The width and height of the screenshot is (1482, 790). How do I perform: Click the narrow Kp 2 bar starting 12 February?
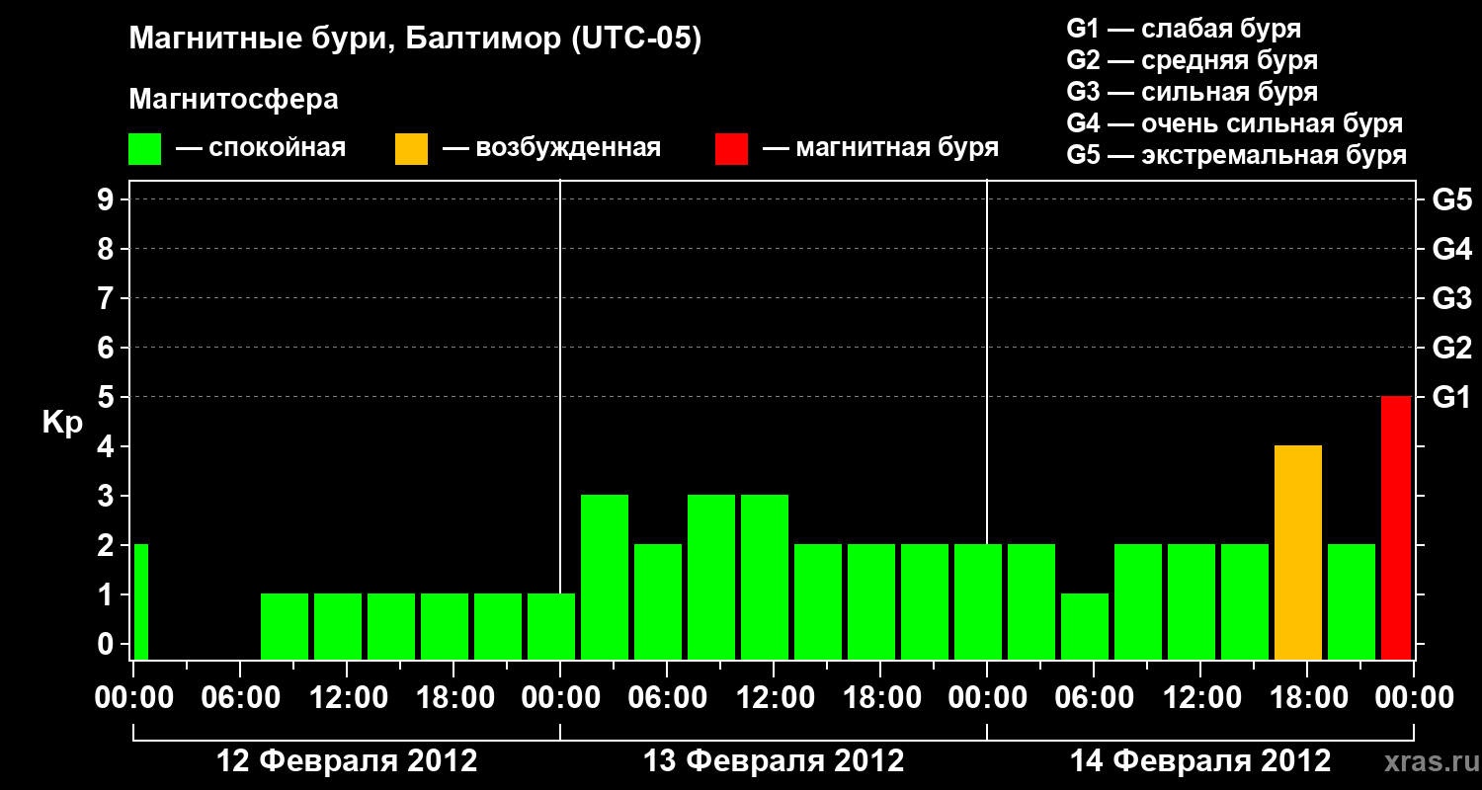pos(140,601)
